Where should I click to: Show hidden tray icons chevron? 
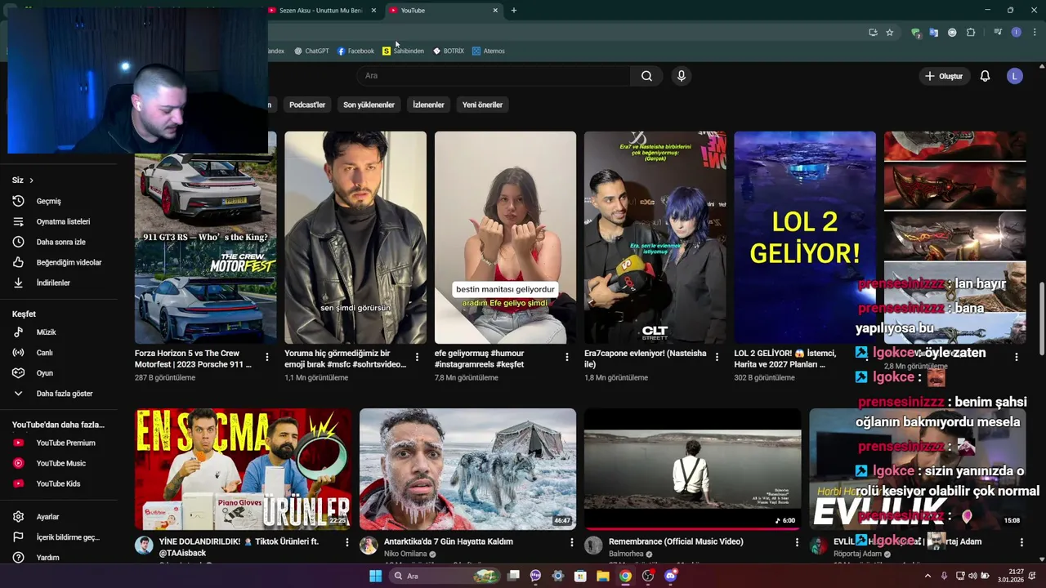point(928,576)
